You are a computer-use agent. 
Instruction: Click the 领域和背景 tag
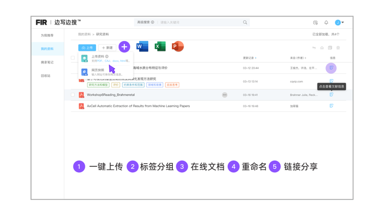(155, 85)
